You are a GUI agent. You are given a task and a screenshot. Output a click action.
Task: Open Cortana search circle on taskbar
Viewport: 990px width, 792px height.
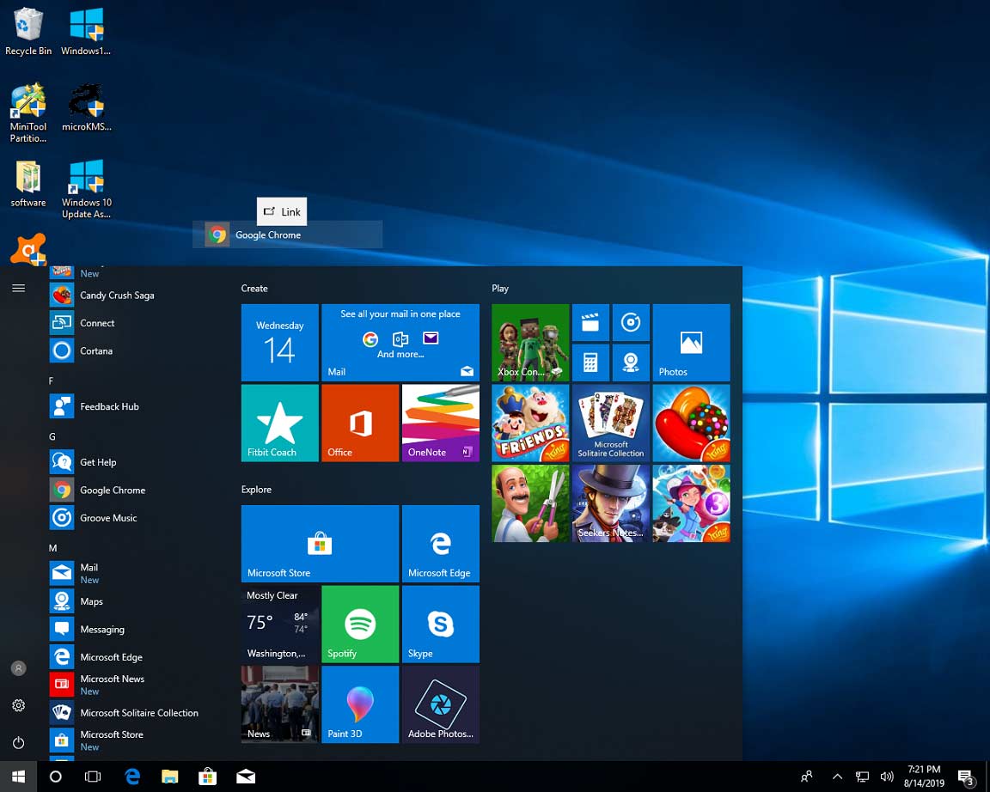56,777
